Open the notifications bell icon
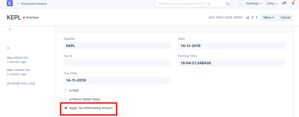The height and width of the screenshot is (117, 299). [293, 3]
